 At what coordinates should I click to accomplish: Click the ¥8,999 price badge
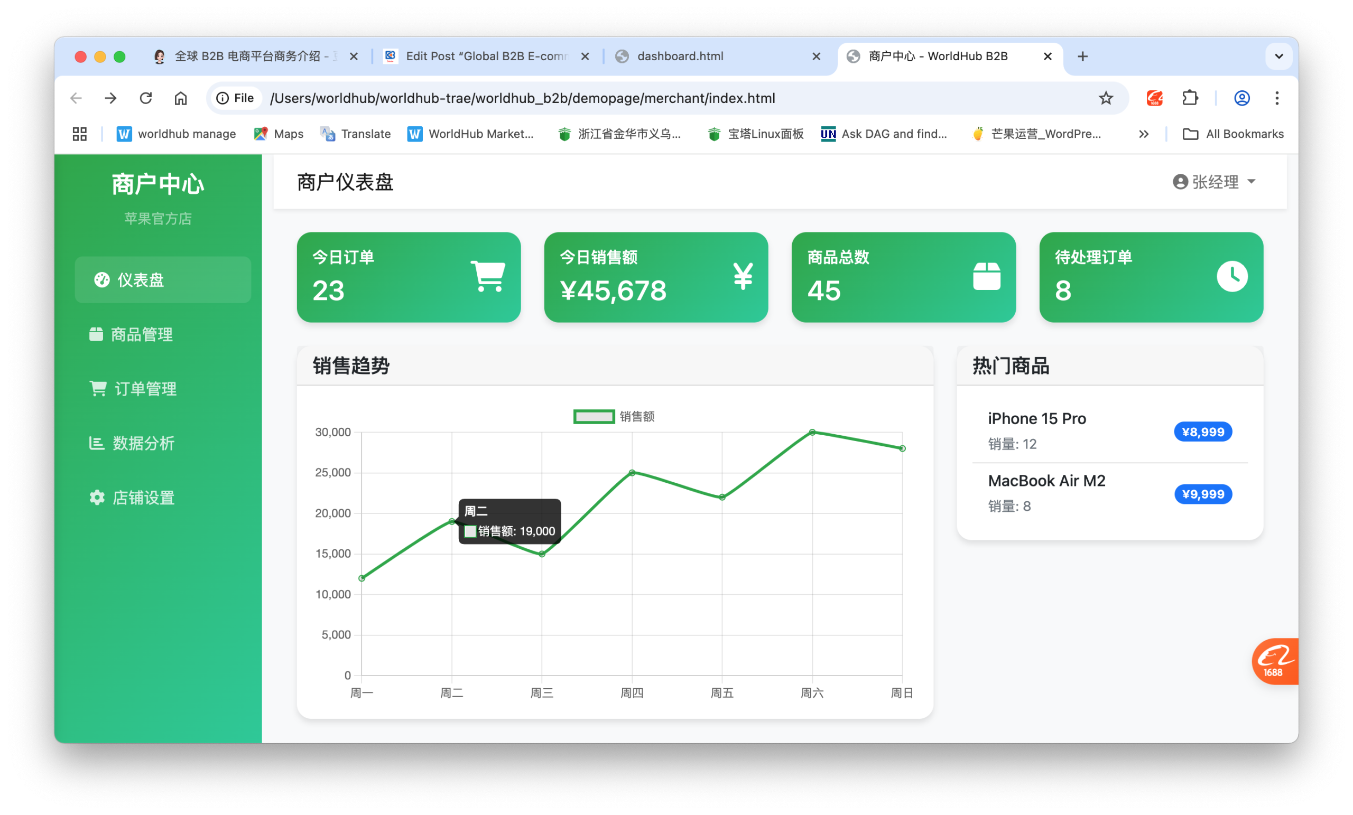(1202, 432)
